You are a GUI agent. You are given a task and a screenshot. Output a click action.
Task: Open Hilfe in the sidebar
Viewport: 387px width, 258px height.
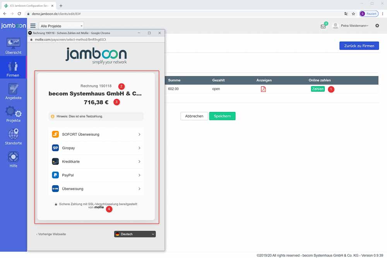click(13, 159)
